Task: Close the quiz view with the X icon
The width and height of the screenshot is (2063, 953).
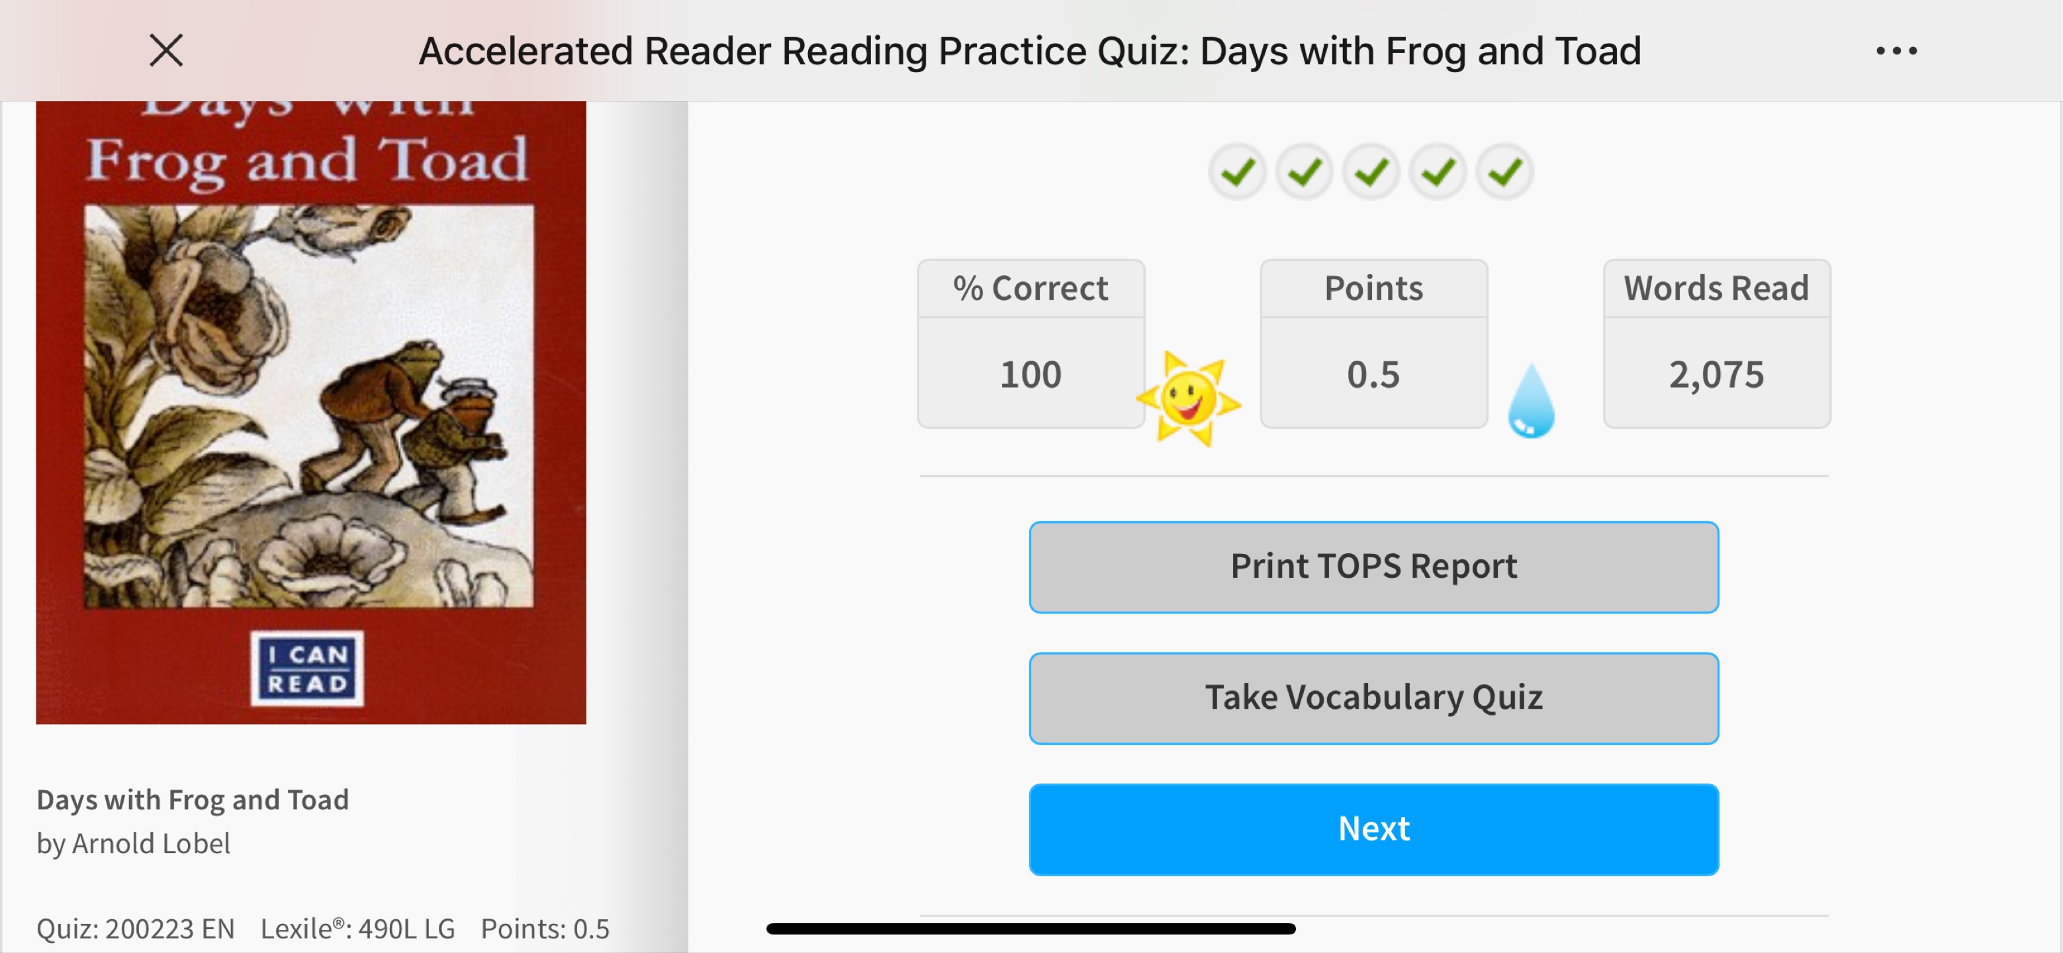Action: pos(167,50)
